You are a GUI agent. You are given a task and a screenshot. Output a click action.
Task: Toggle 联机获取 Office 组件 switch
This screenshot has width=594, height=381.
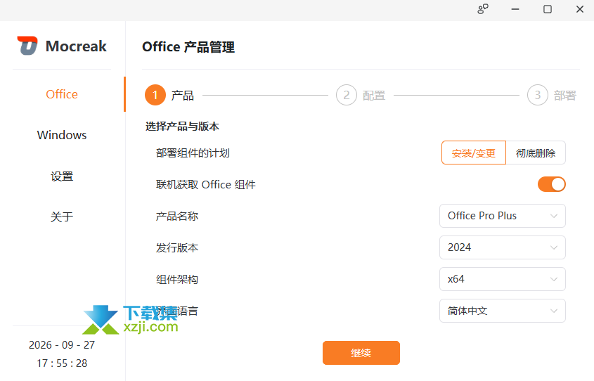point(552,184)
